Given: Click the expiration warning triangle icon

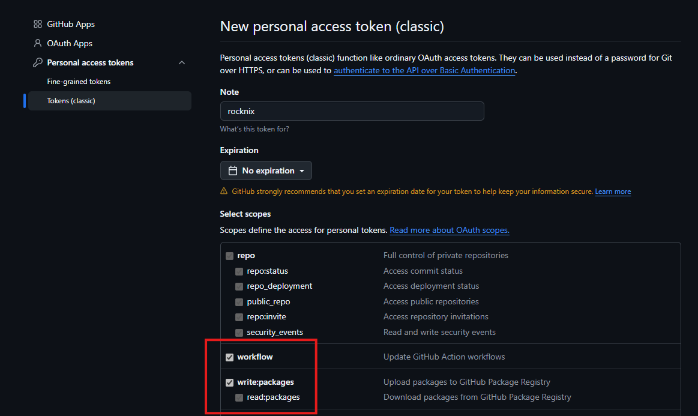Looking at the screenshot, I should tap(224, 191).
